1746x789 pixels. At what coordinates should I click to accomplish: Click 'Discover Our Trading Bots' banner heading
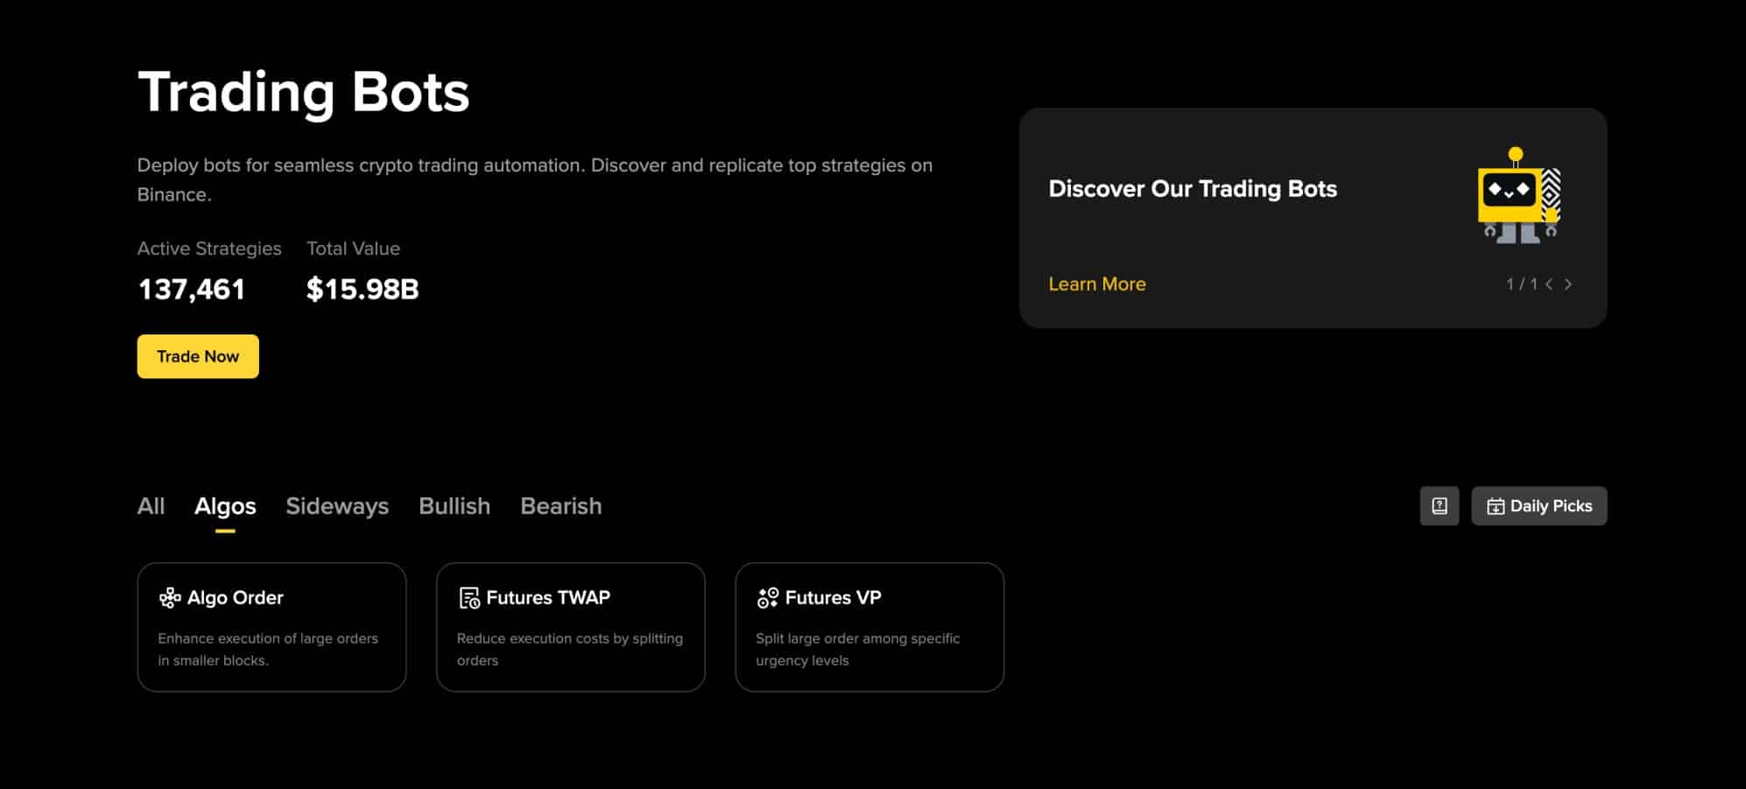pyautogui.click(x=1193, y=189)
